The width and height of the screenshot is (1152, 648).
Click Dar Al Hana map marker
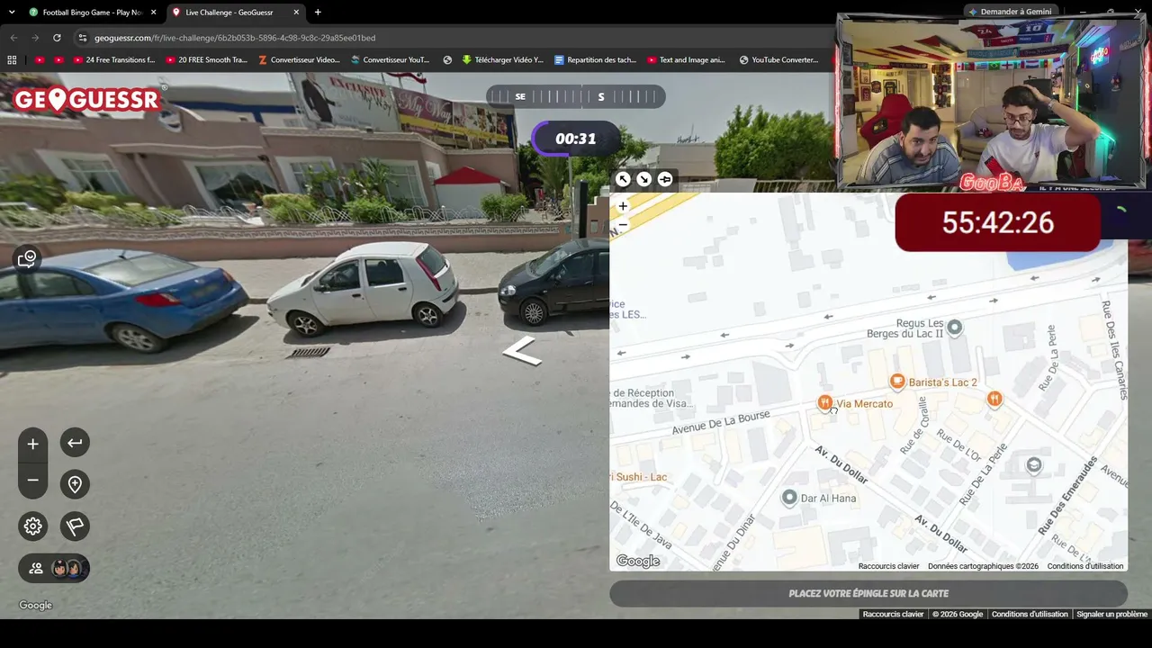click(789, 497)
